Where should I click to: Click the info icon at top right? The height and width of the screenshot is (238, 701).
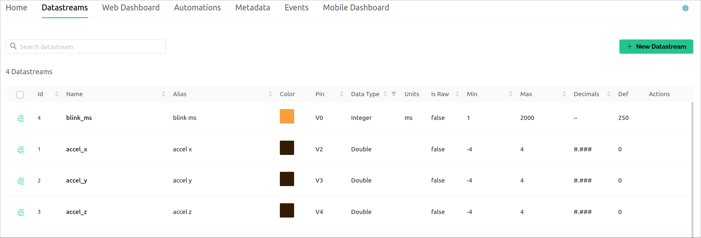tap(685, 8)
